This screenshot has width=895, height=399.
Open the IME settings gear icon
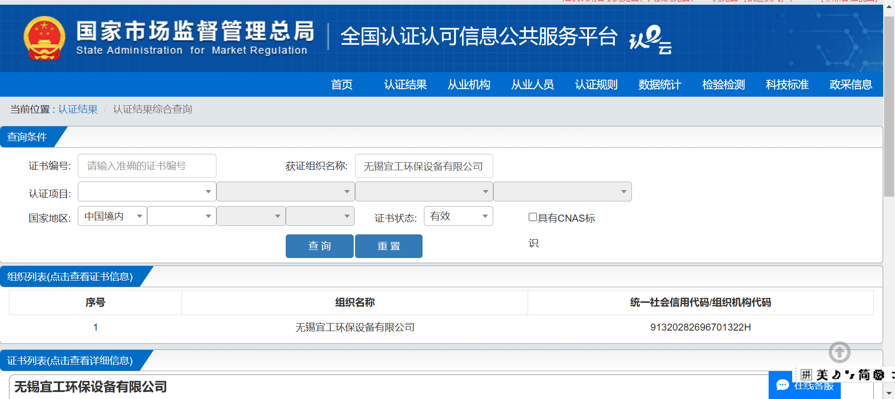point(878,375)
